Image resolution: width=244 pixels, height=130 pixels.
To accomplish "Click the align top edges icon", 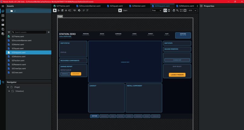I will point(87,10).
